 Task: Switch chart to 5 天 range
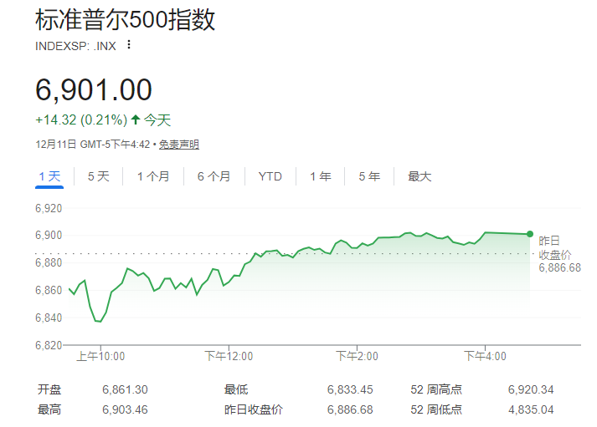pyautogui.click(x=98, y=176)
